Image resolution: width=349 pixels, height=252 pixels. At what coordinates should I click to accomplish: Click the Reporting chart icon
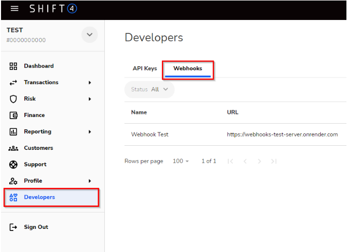(x=14, y=132)
